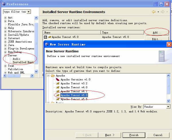Click the Apache Tomcat v3.2 icon
Screen dimensions: 172x140
(x=58, y=84)
